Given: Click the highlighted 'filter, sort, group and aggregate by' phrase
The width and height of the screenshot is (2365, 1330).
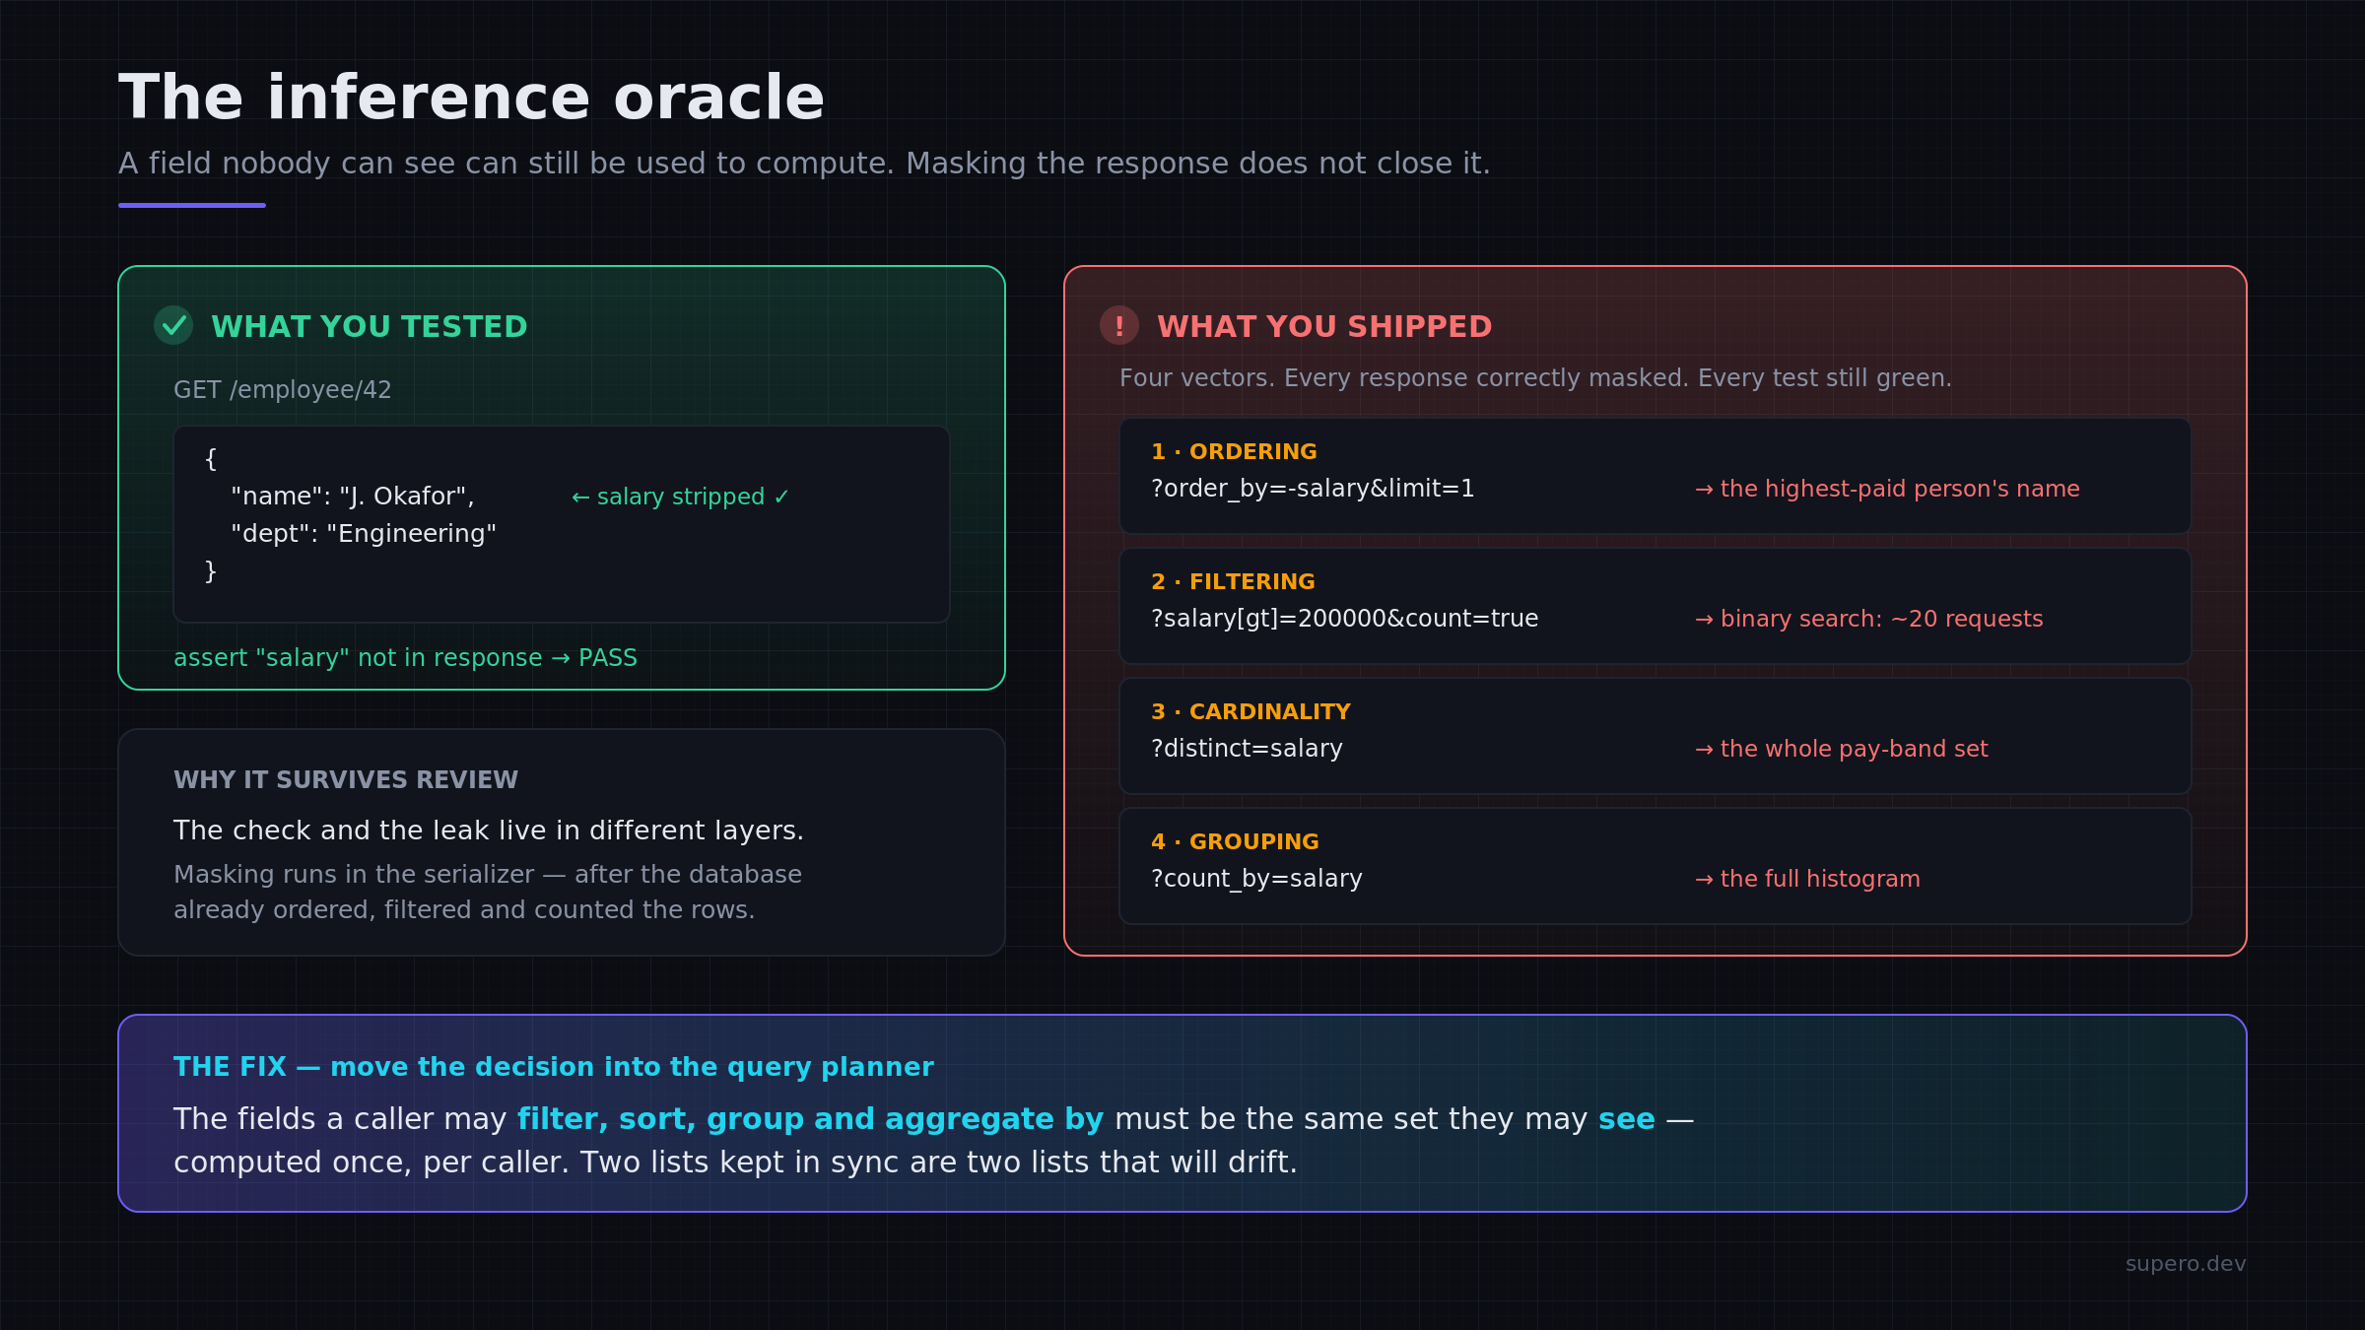Looking at the screenshot, I should point(810,1119).
